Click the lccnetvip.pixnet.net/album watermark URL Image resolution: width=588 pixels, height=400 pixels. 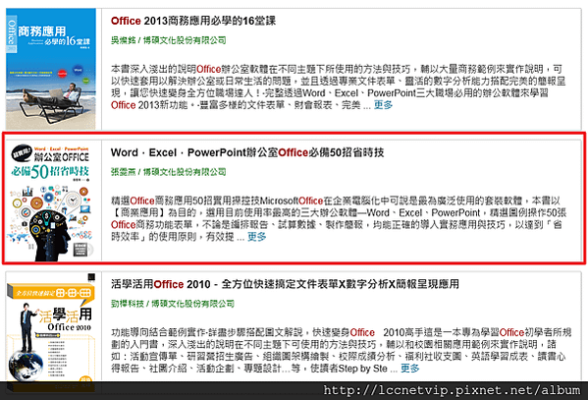click(x=452, y=390)
